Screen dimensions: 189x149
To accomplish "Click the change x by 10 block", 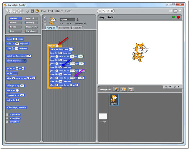I will tap(15, 86).
